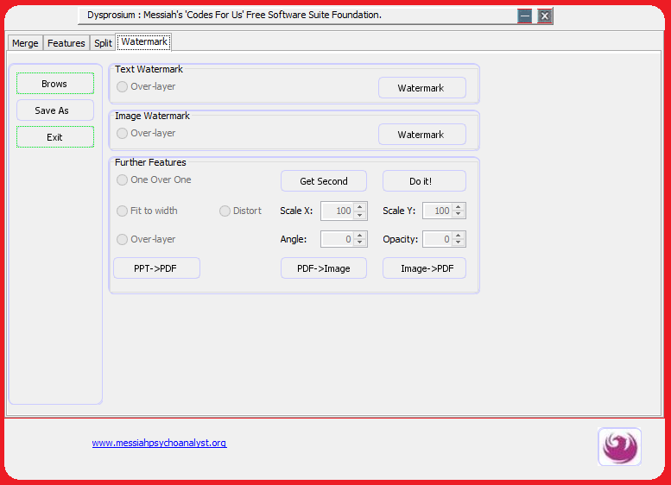Select Over-layer under Image Watermark
The image size is (671, 485).
[x=146, y=134]
